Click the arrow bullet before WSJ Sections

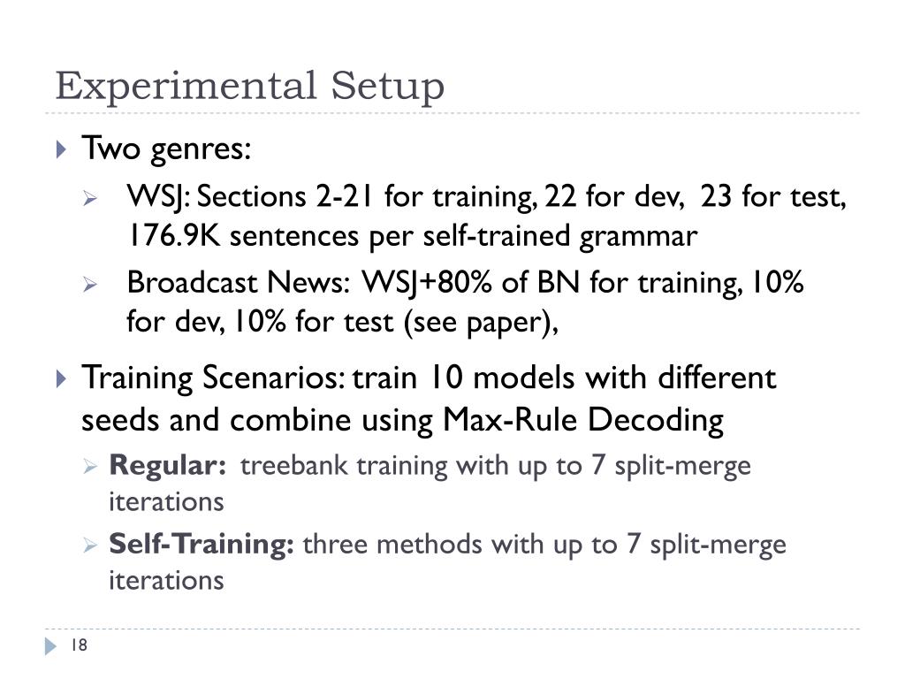click(90, 200)
